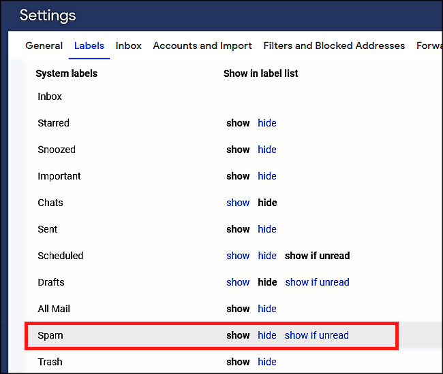This screenshot has height=374, width=443.
Task: Hide the All Mail label
Action: tap(267, 309)
